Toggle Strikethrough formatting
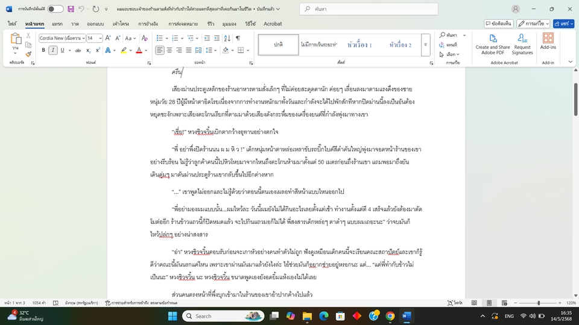Viewport: 579px width, 325px height. point(78,50)
